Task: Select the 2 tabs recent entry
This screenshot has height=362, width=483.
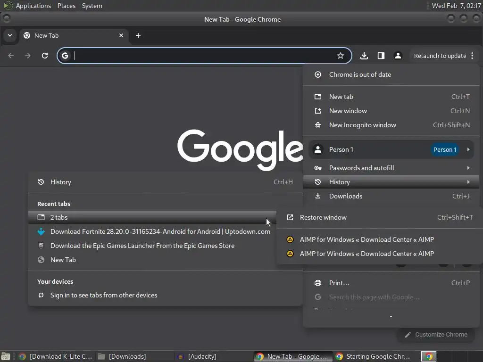Action: pyautogui.click(x=152, y=217)
